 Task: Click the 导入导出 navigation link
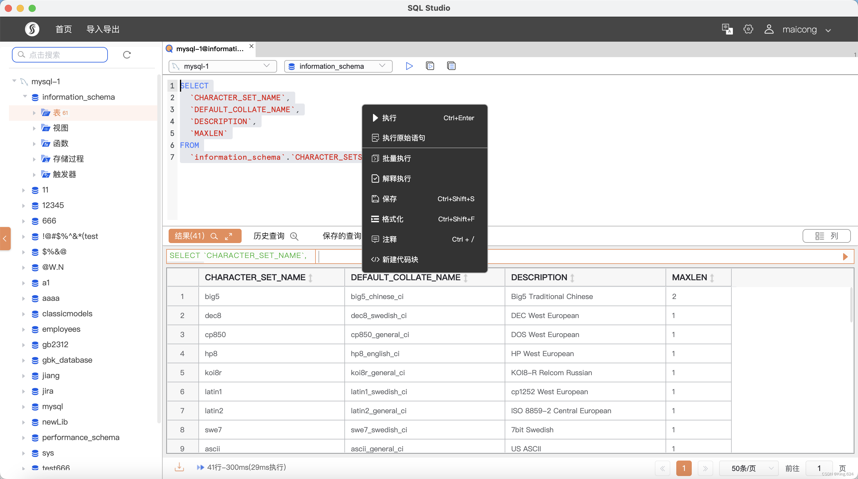coord(102,29)
